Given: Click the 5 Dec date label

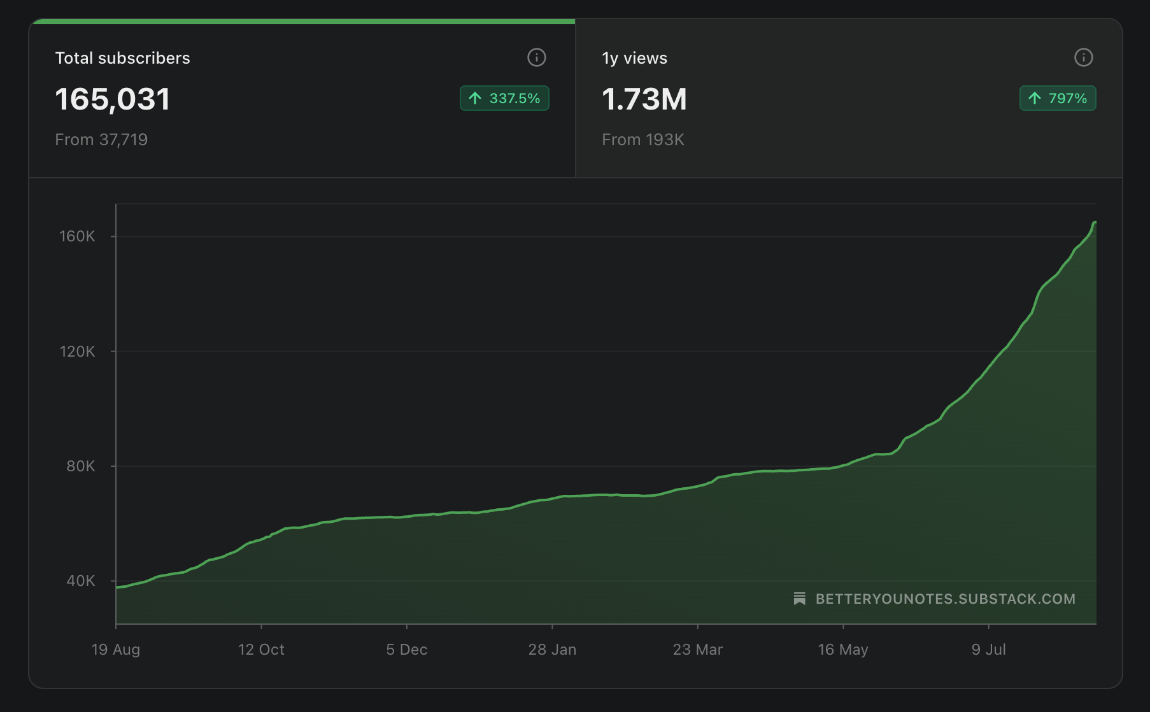Looking at the screenshot, I should pos(407,650).
